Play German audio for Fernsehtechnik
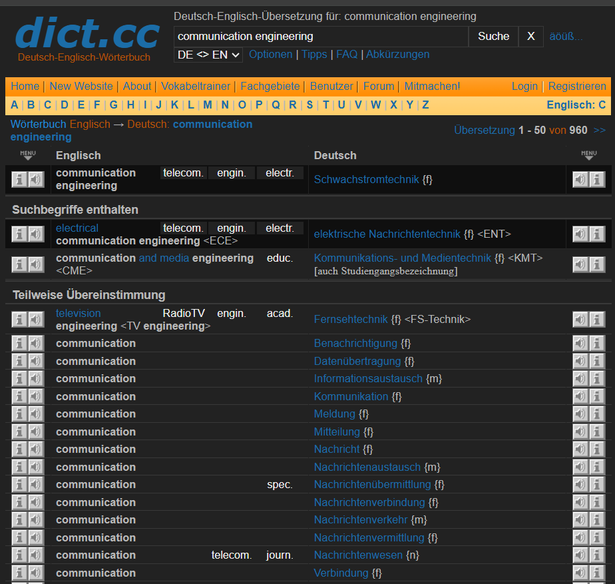The height and width of the screenshot is (584, 615). 580,320
